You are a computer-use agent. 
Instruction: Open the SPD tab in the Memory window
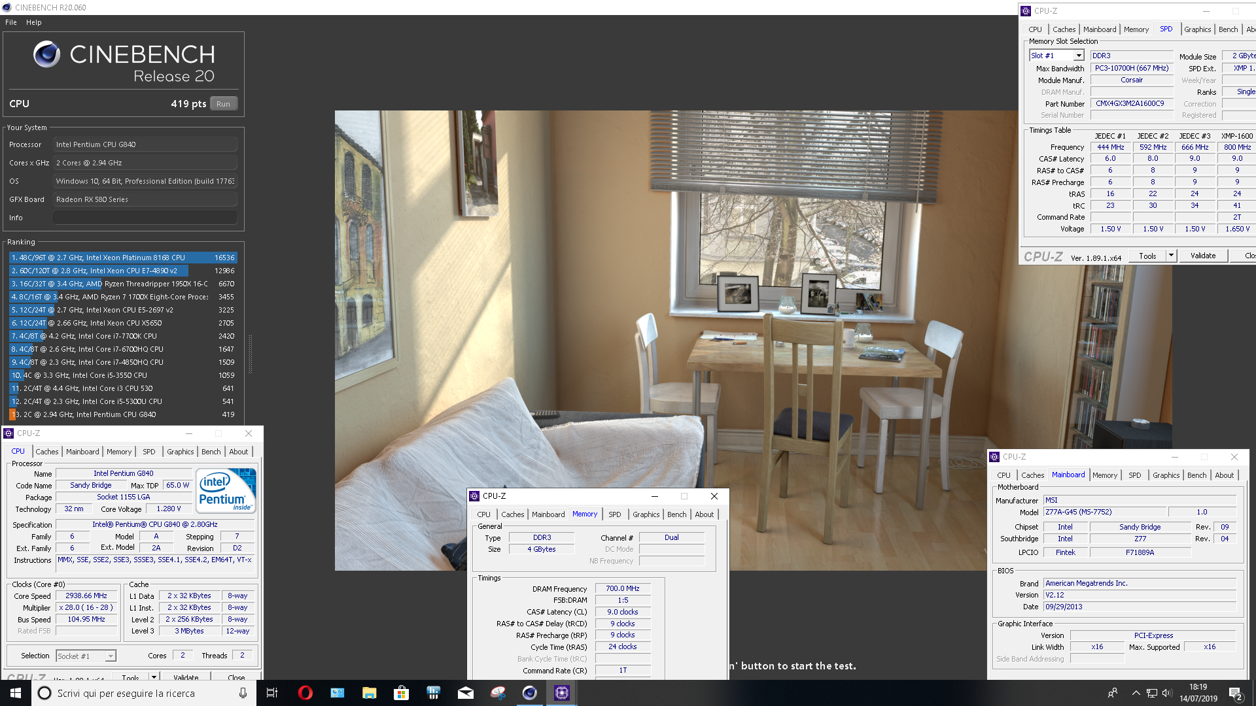click(x=615, y=514)
